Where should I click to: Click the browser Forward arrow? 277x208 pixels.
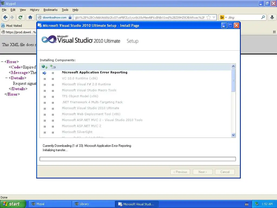pos(12,17)
